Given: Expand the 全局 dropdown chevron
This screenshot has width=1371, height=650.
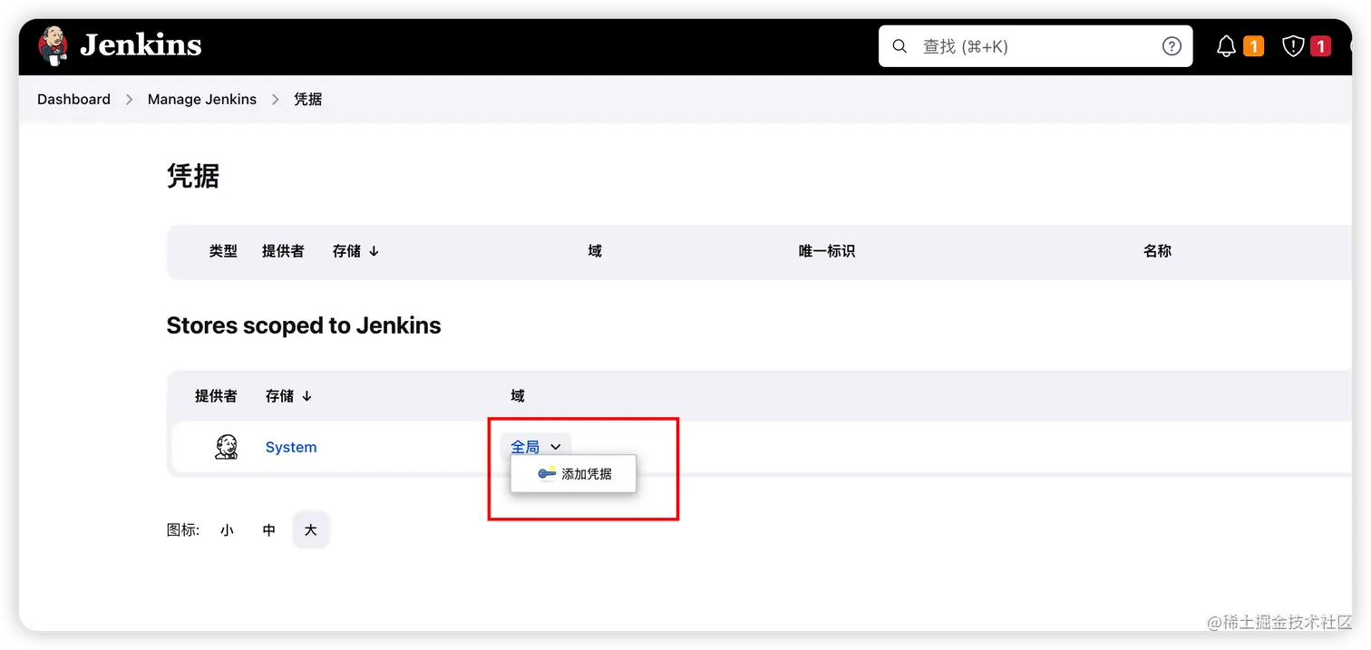Looking at the screenshot, I should 556,447.
